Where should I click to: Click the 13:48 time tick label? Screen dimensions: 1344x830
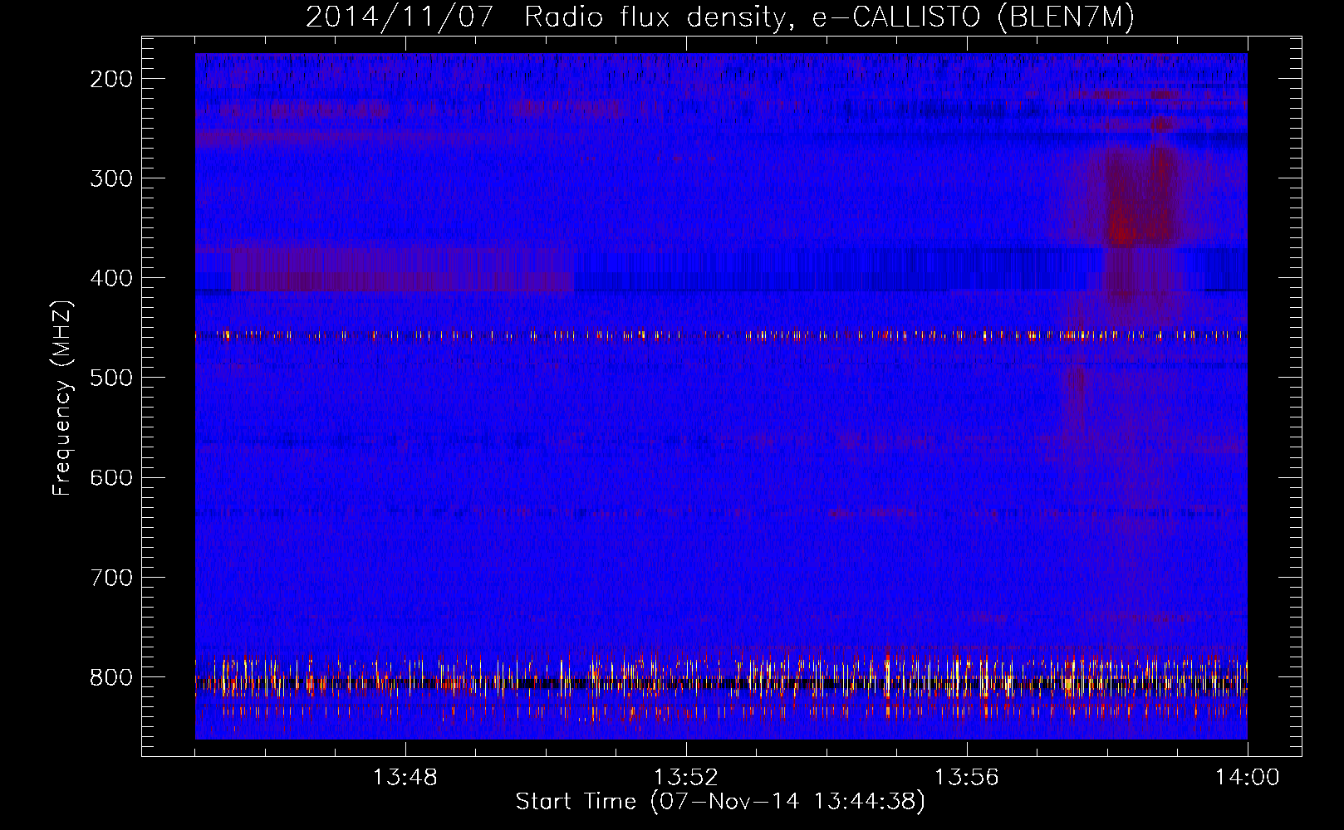pyautogui.click(x=405, y=778)
